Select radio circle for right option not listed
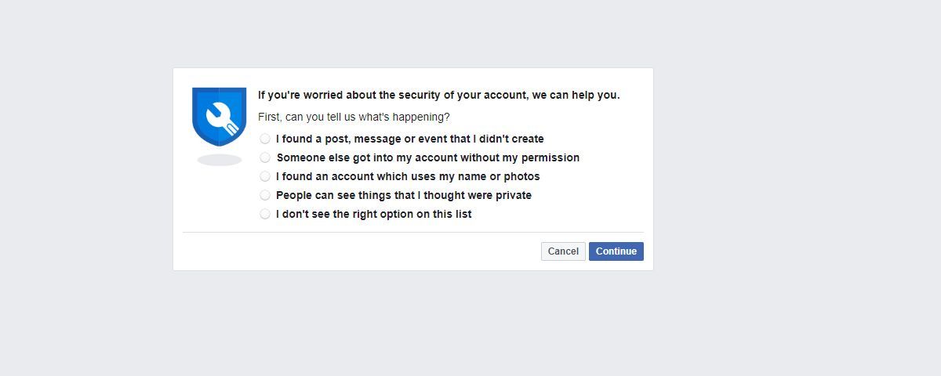 (265, 214)
